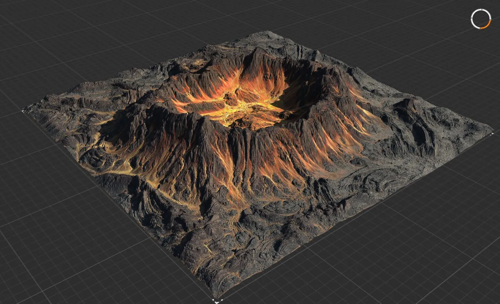The image size is (500, 304).
Task: Click the far top corner tip of the terrain
Action: (268, 32)
